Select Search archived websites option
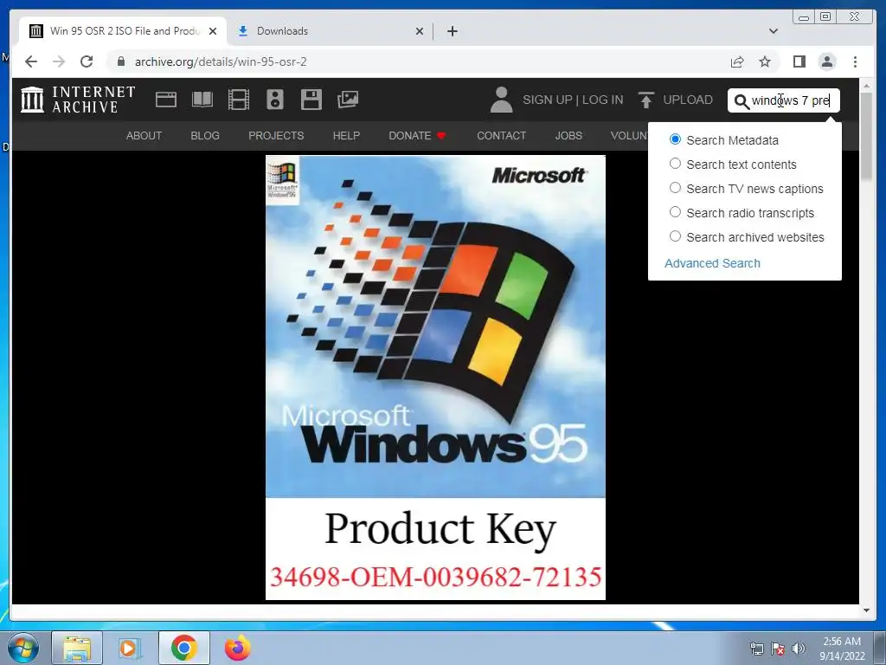 [x=675, y=236]
